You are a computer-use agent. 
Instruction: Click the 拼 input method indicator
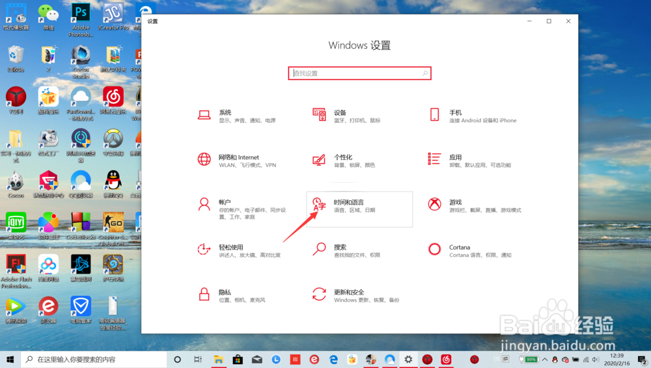506,359
